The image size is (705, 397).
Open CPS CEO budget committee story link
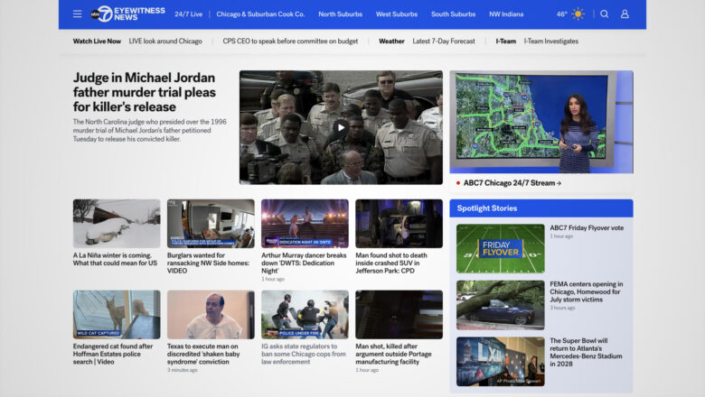tap(290, 41)
